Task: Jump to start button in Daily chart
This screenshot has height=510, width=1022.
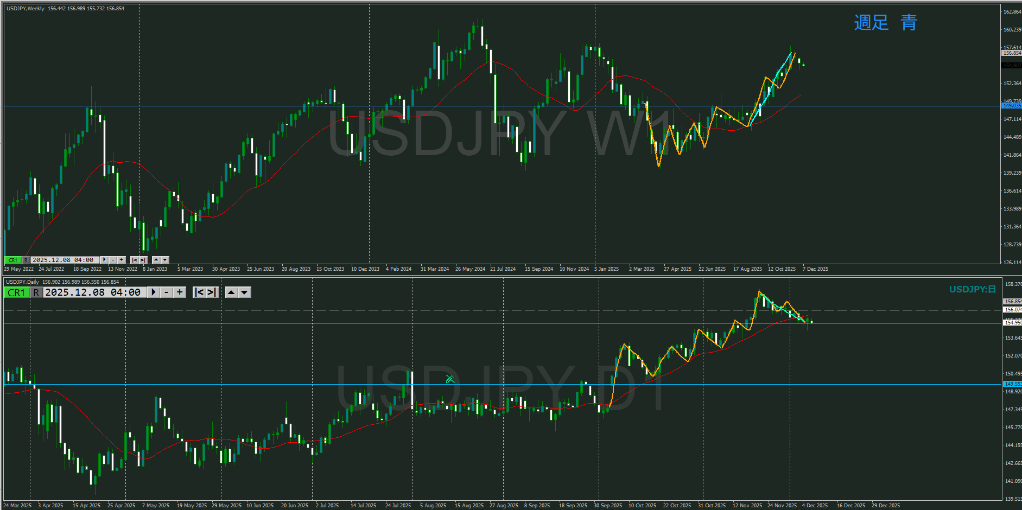Action: point(199,292)
